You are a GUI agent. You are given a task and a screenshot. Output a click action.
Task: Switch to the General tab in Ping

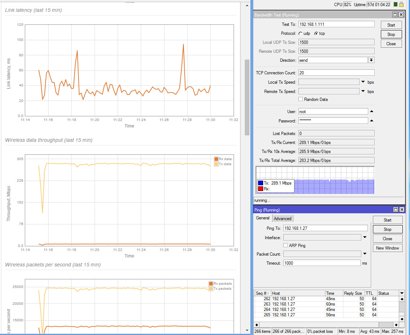(x=262, y=218)
